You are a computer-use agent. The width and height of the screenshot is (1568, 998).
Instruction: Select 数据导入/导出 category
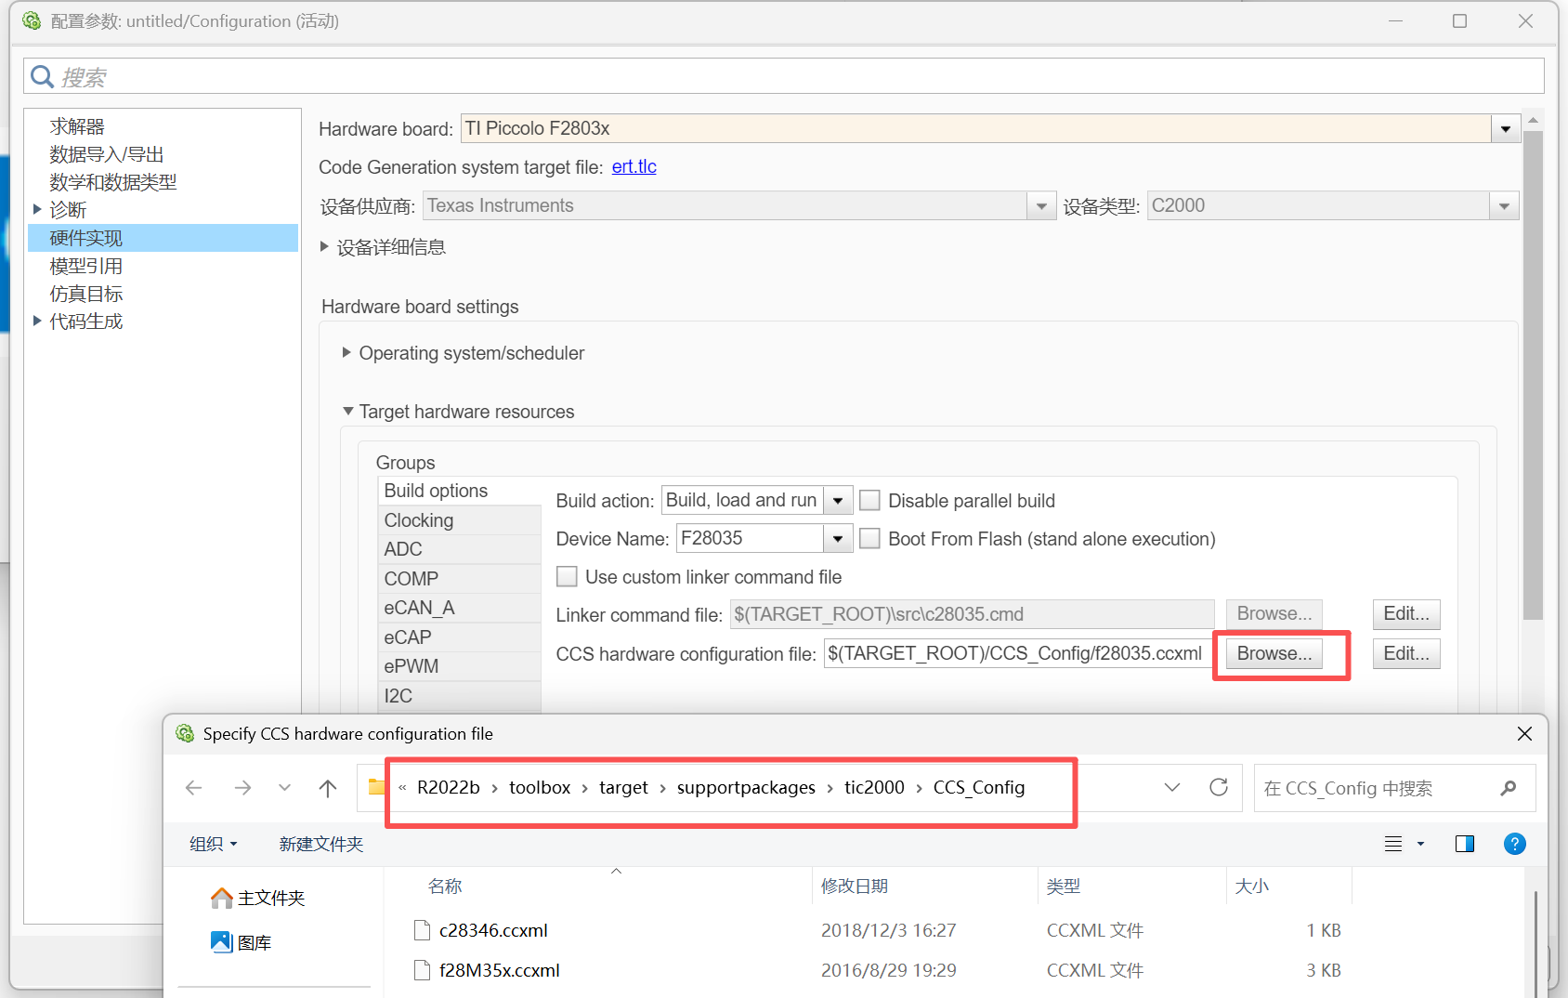pyautogui.click(x=107, y=154)
